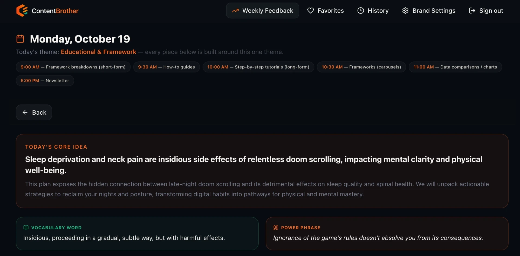Select the 9:30 AM How-to guides chip
The image size is (520, 256).
pos(167,67)
